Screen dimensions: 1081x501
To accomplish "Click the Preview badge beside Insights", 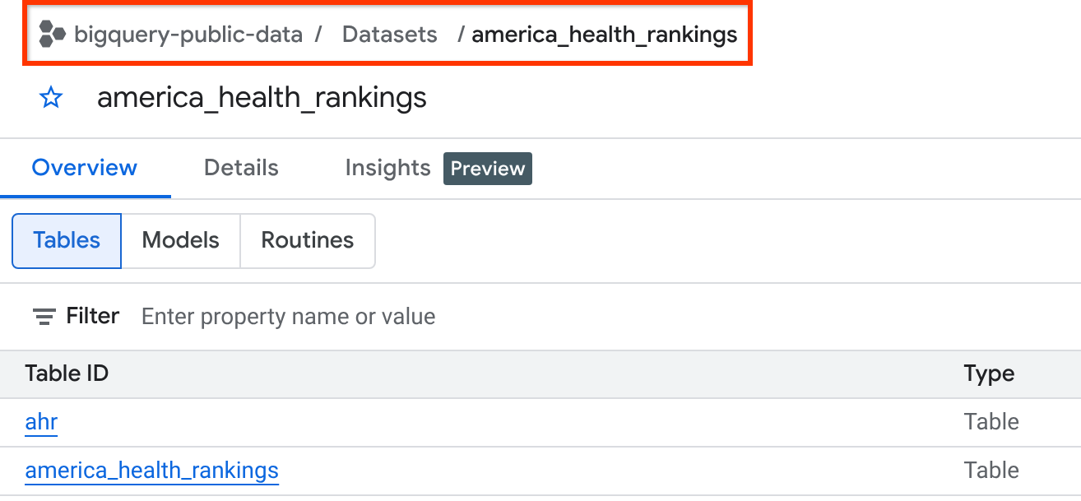I will tap(488, 169).
